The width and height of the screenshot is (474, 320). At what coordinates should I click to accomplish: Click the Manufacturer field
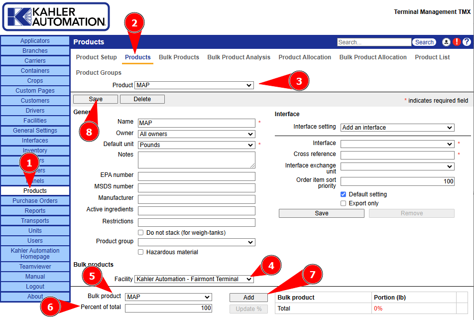click(x=197, y=199)
